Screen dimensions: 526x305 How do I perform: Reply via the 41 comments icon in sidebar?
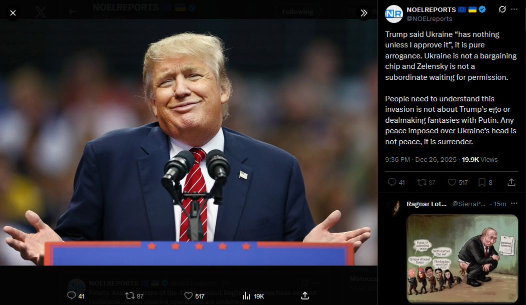coord(392,182)
